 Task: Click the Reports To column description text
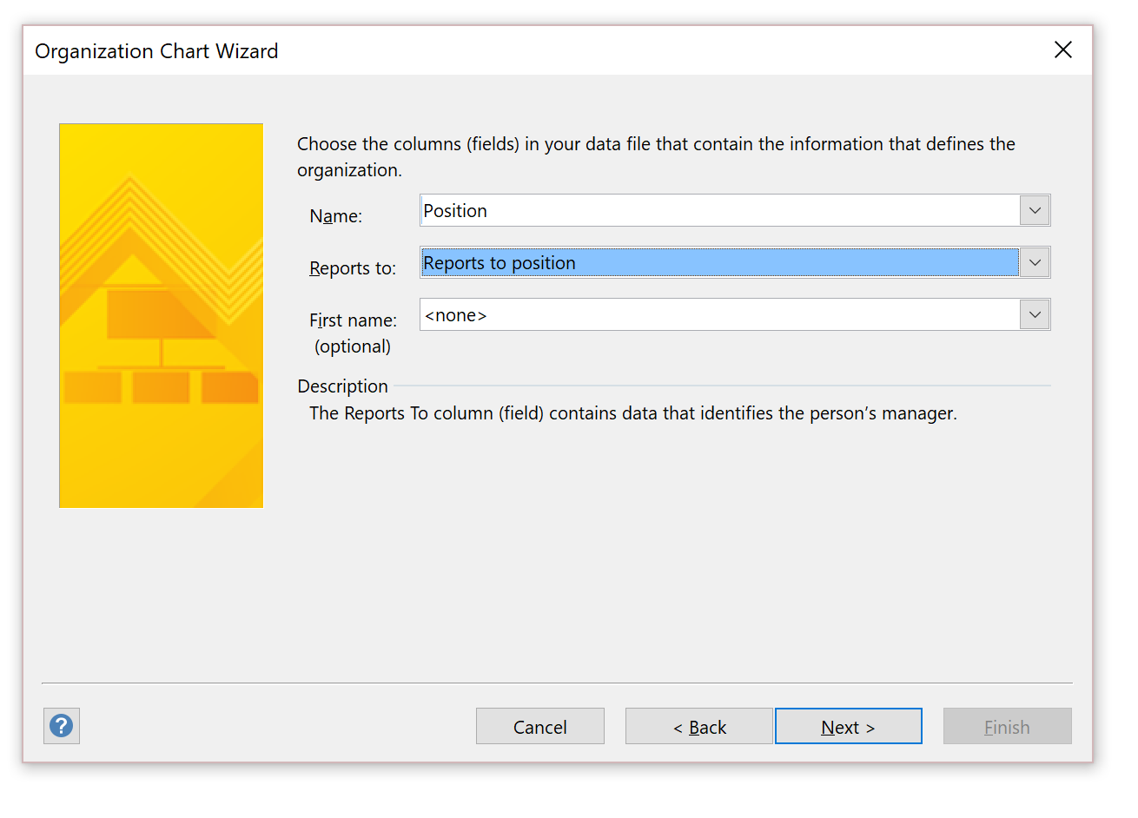tap(633, 413)
